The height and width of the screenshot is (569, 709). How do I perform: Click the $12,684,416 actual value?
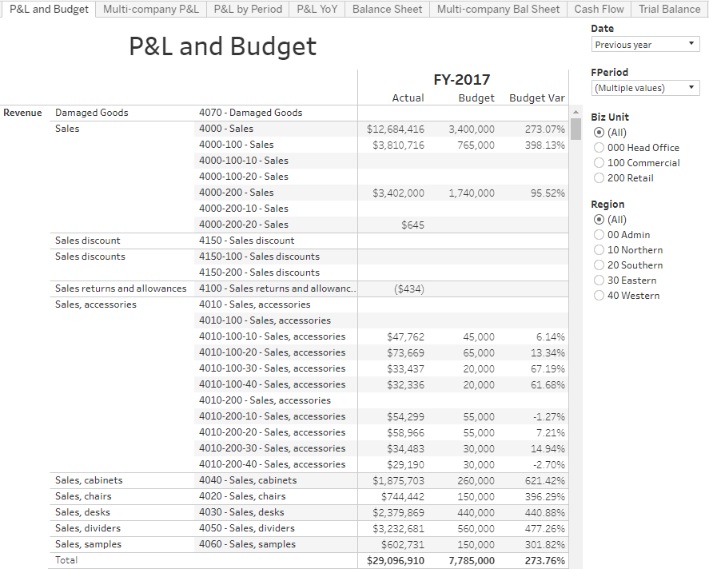pyautogui.click(x=396, y=129)
